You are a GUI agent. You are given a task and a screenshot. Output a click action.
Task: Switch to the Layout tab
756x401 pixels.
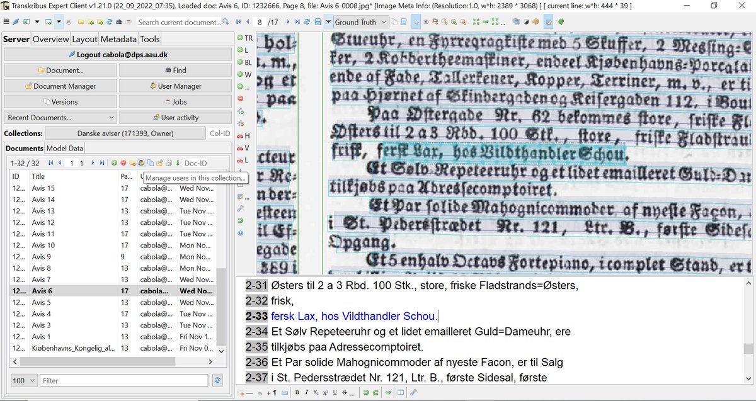(84, 39)
